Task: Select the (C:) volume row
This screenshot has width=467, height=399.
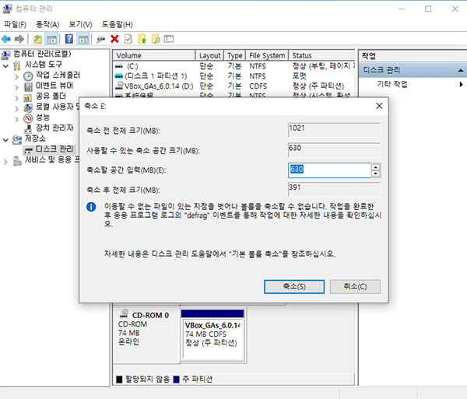Action: click(234, 66)
